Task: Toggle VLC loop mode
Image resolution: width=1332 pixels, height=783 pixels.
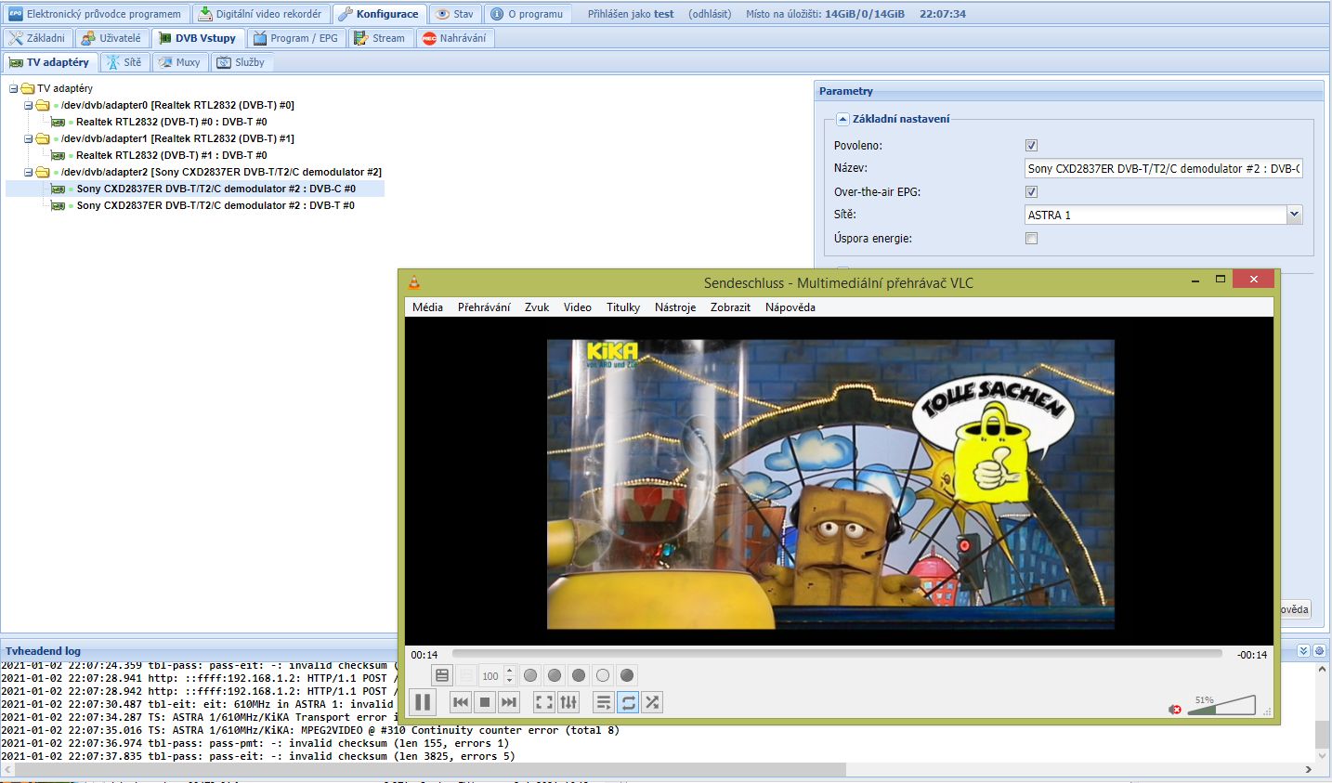Action: (x=628, y=702)
